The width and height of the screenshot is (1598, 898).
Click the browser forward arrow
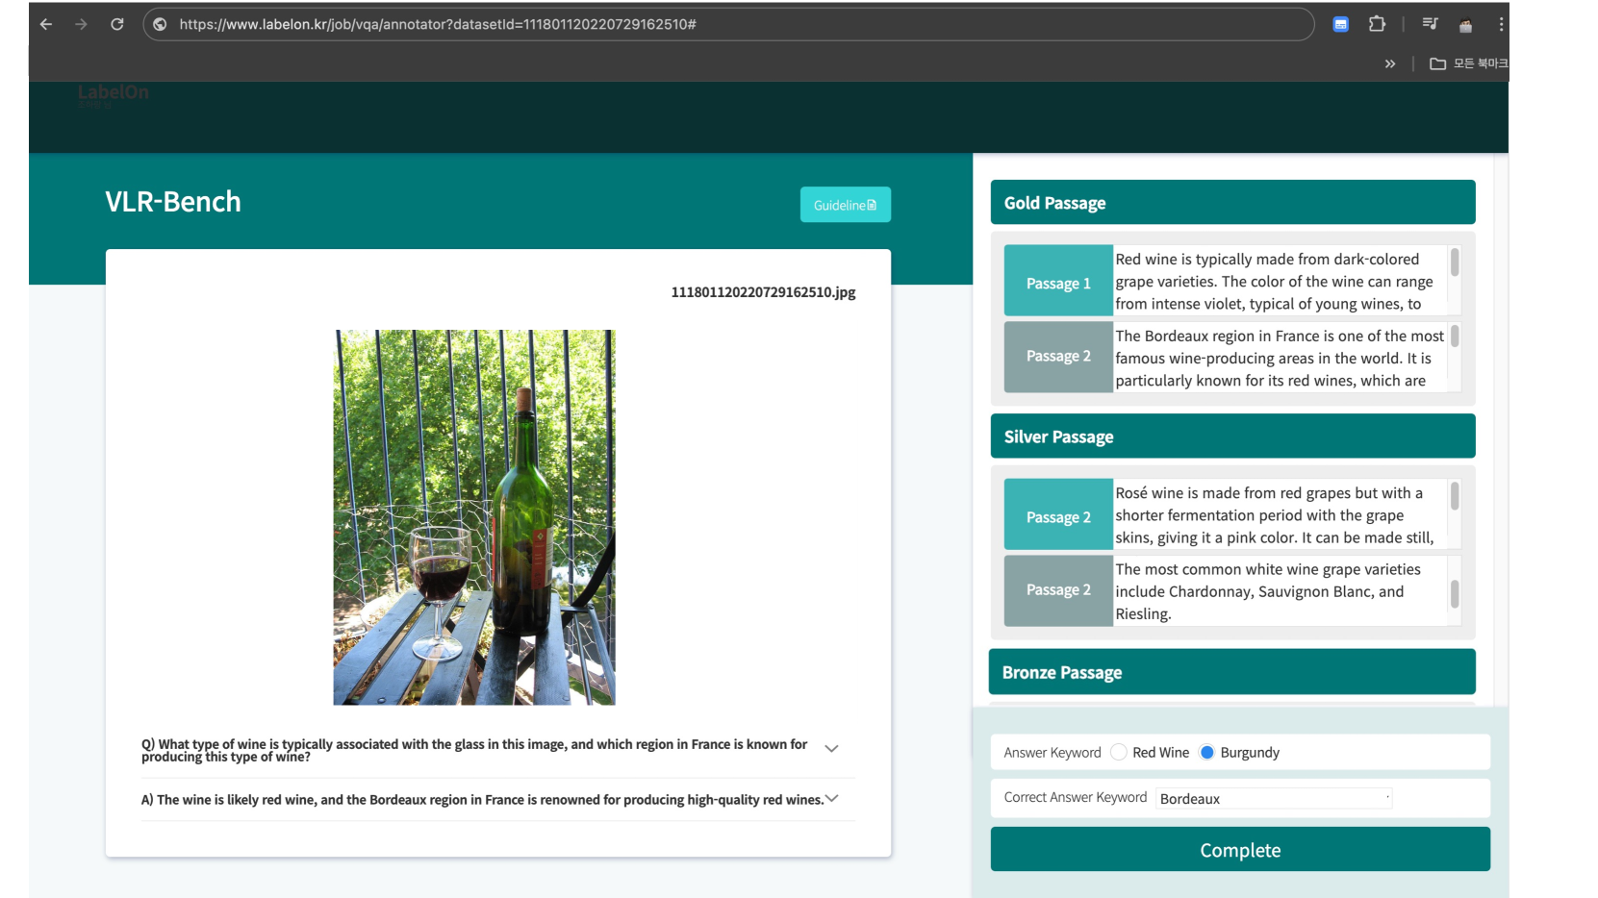81,24
